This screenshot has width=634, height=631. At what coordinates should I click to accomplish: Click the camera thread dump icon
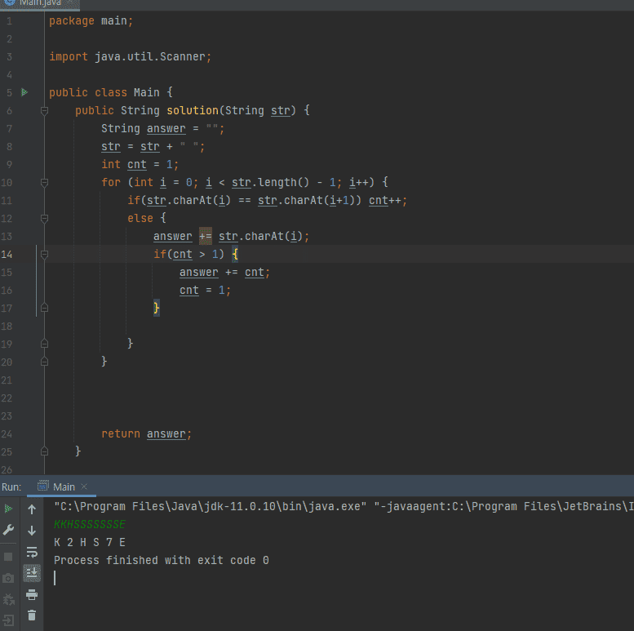(x=9, y=578)
